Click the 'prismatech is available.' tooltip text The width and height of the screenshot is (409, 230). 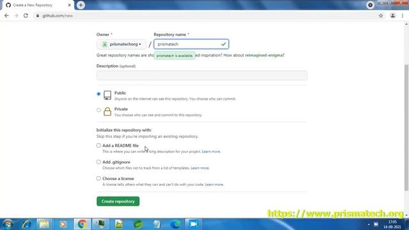pyautogui.click(x=174, y=56)
